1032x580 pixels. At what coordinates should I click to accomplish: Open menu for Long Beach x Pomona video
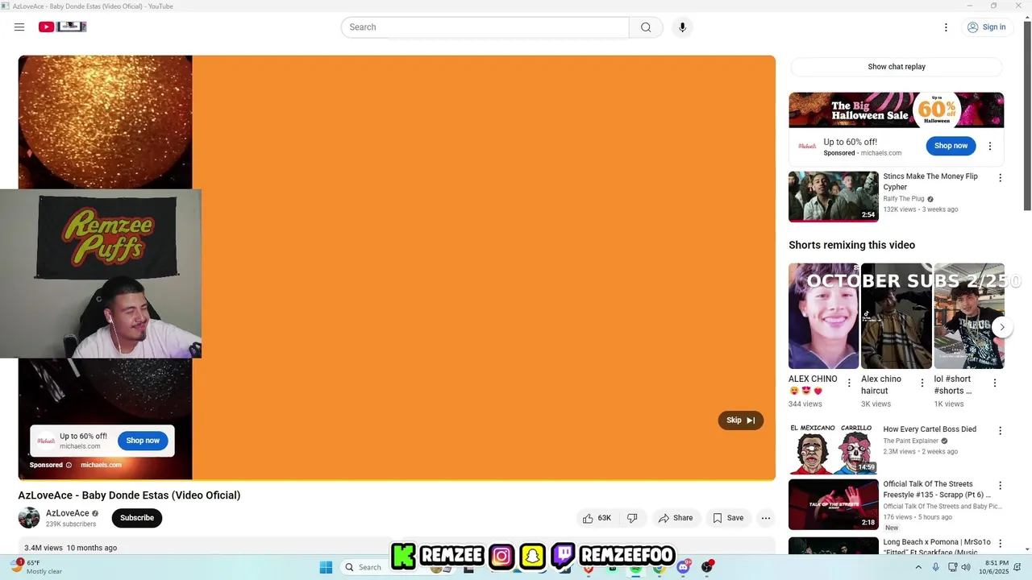point(1001,544)
